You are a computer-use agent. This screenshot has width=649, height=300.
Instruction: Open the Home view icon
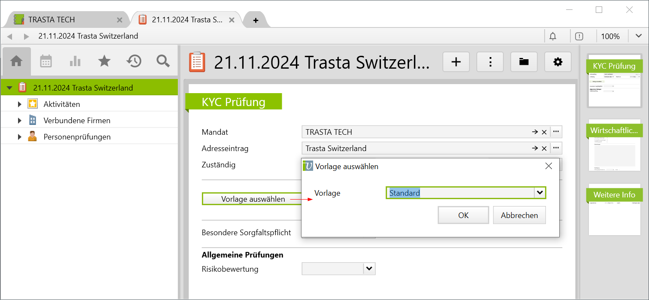[x=16, y=61]
